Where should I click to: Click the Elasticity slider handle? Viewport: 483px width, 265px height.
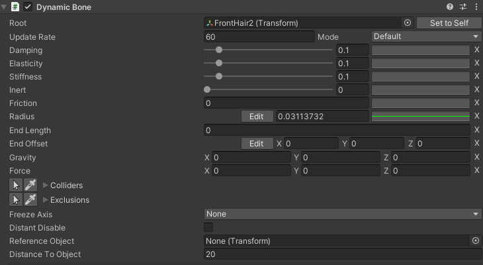point(219,63)
